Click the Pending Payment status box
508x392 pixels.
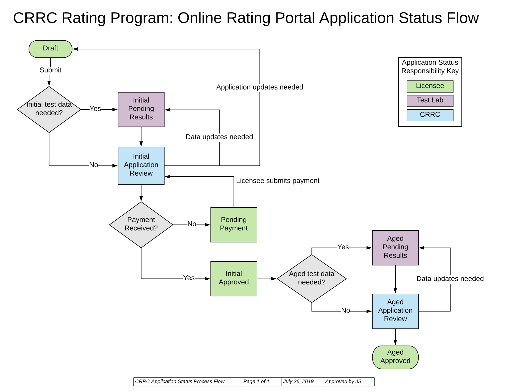pos(234,224)
